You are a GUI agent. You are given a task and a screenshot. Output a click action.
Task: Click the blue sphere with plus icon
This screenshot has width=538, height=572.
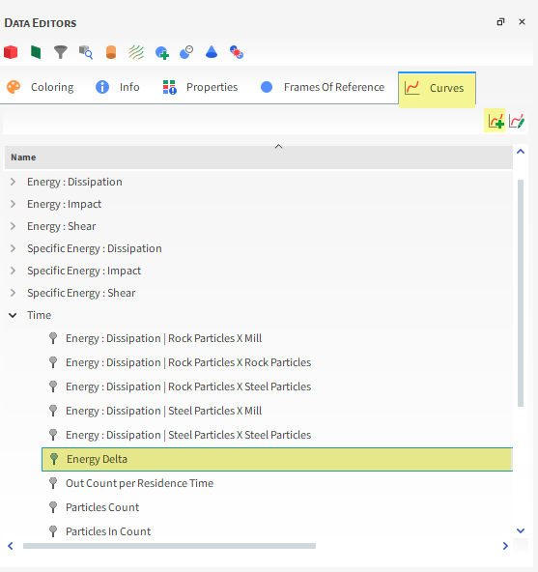(161, 53)
